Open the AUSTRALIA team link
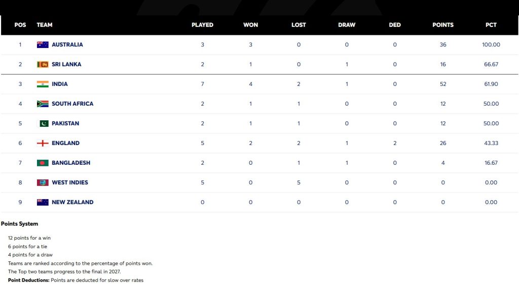The height and width of the screenshot is (284, 519). pos(67,44)
